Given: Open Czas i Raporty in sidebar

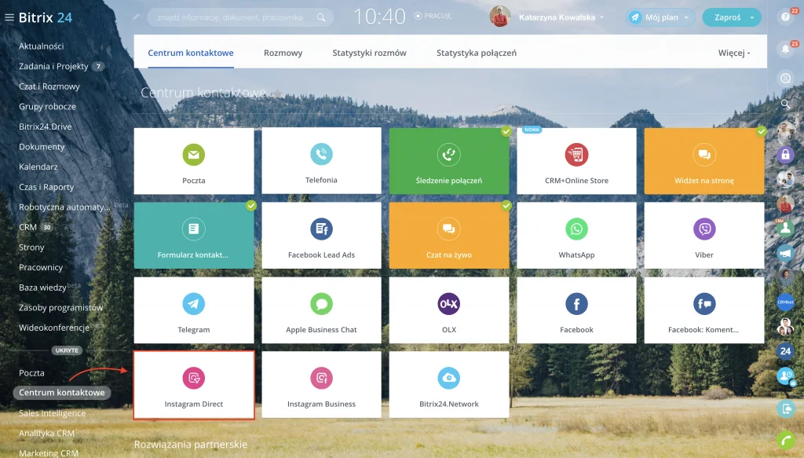Looking at the screenshot, I should tap(46, 187).
